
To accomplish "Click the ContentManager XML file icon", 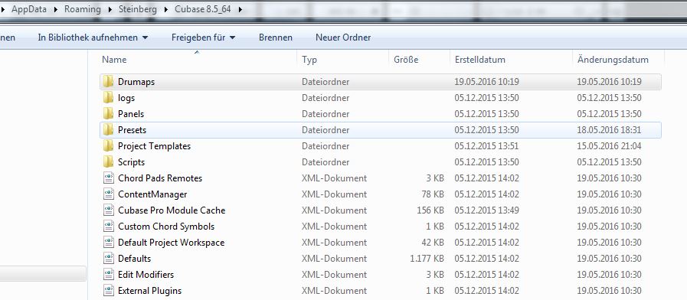I will point(109,194).
